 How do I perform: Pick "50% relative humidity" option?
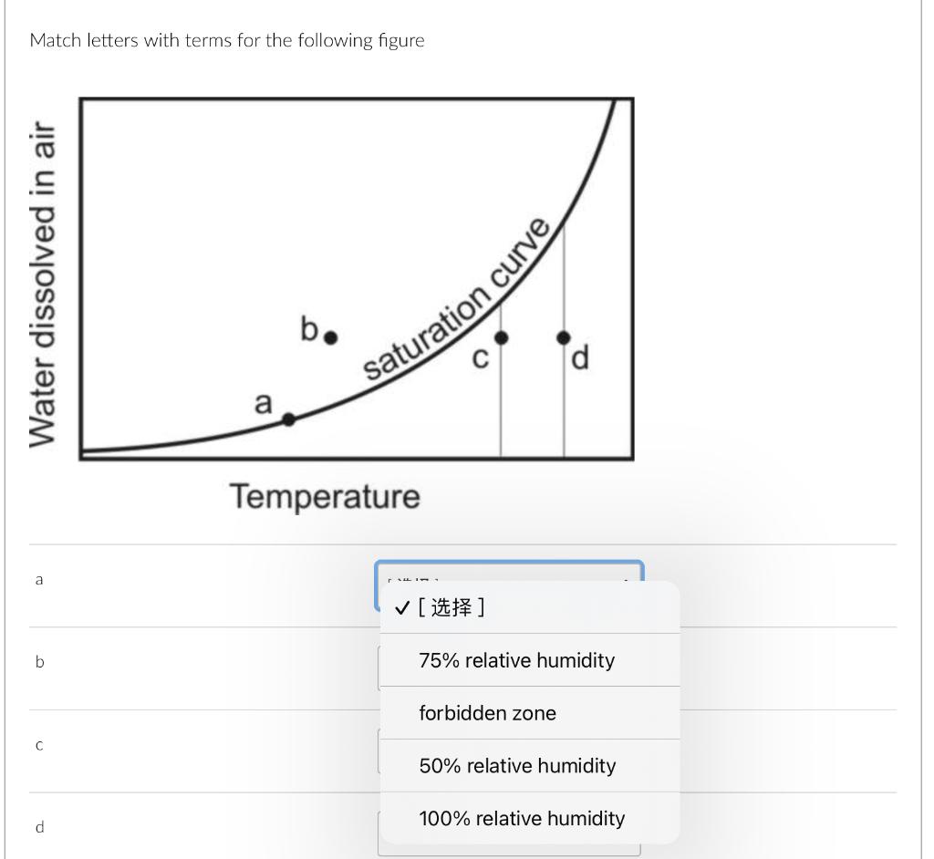tap(517, 766)
